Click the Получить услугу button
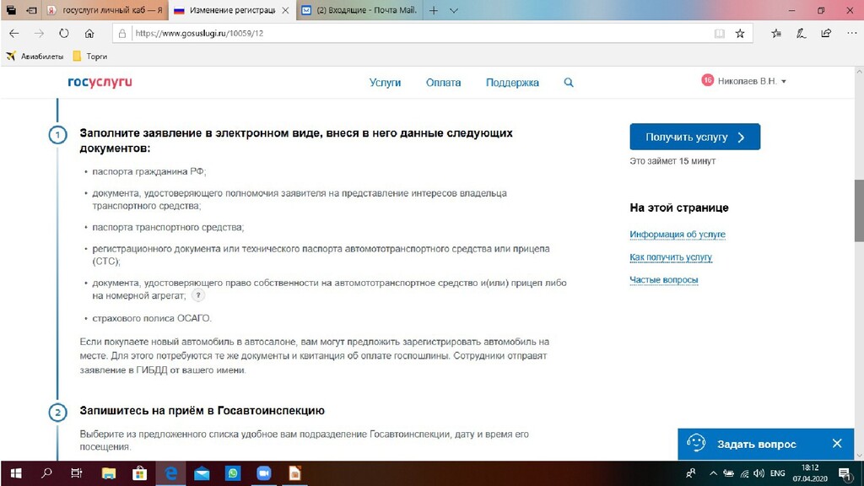864x486 pixels. [x=695, y=137]
